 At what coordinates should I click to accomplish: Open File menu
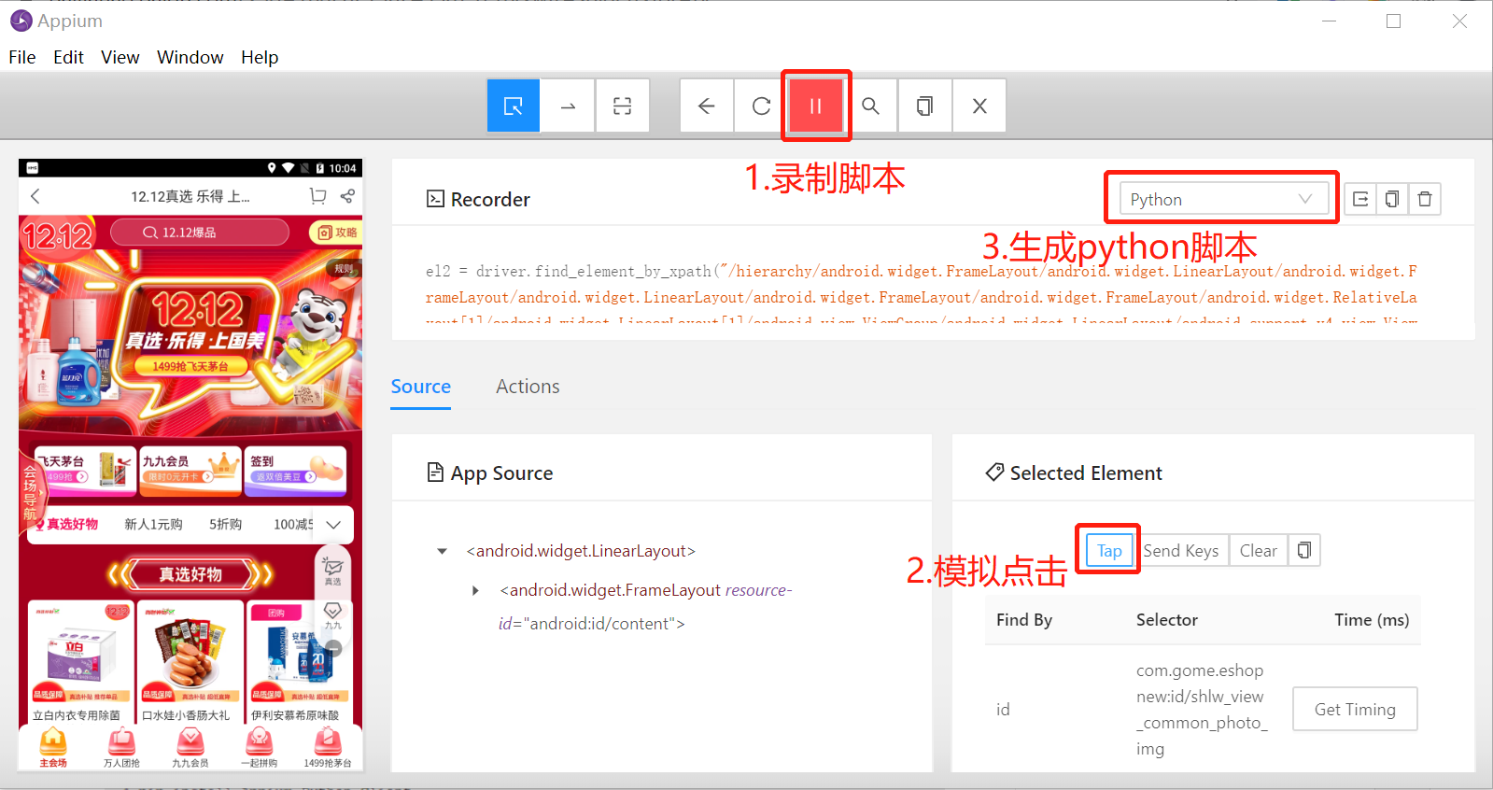(22, 57)
